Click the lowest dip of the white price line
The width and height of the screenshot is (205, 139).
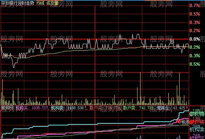[14, 67]
